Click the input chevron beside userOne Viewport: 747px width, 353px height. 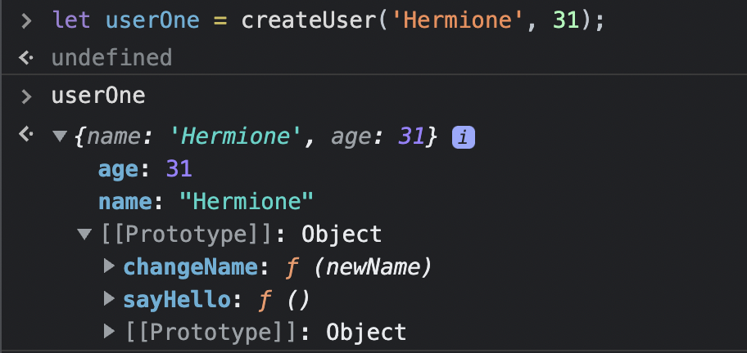pos(27,96)
